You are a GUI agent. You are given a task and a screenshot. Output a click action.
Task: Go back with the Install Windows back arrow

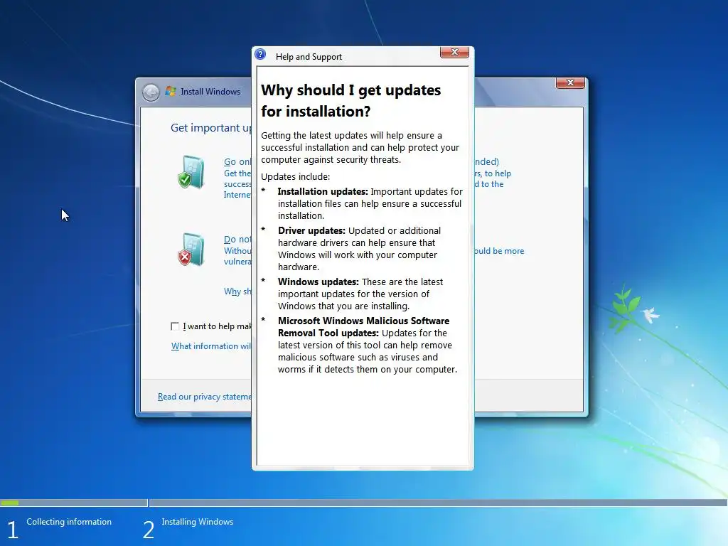pyautogui.click(x=151, y=92)
